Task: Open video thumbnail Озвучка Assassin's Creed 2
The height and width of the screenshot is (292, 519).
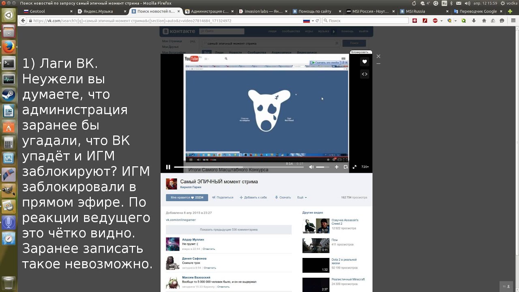Action: click(x=316, y=226)
